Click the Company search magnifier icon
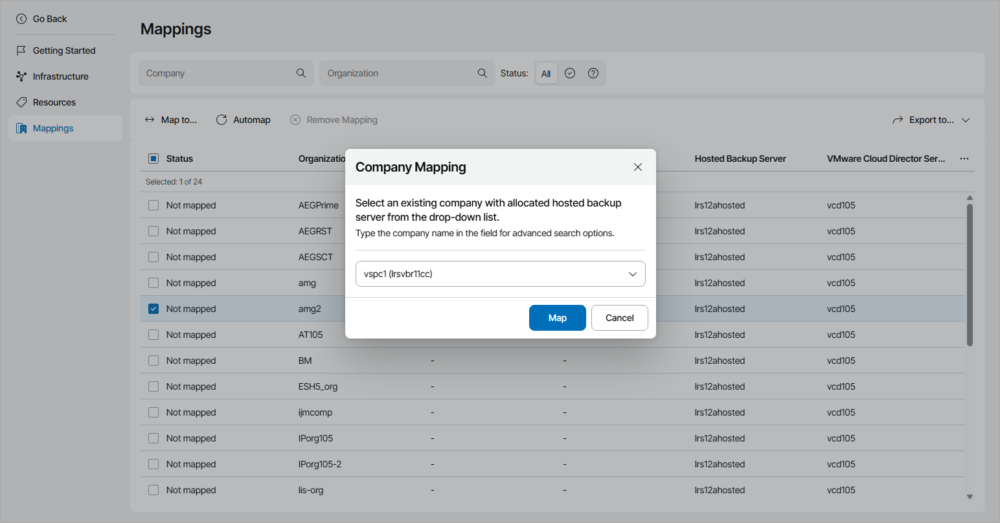The height and width of the screenshot is (523, 1000). [301, 73]
